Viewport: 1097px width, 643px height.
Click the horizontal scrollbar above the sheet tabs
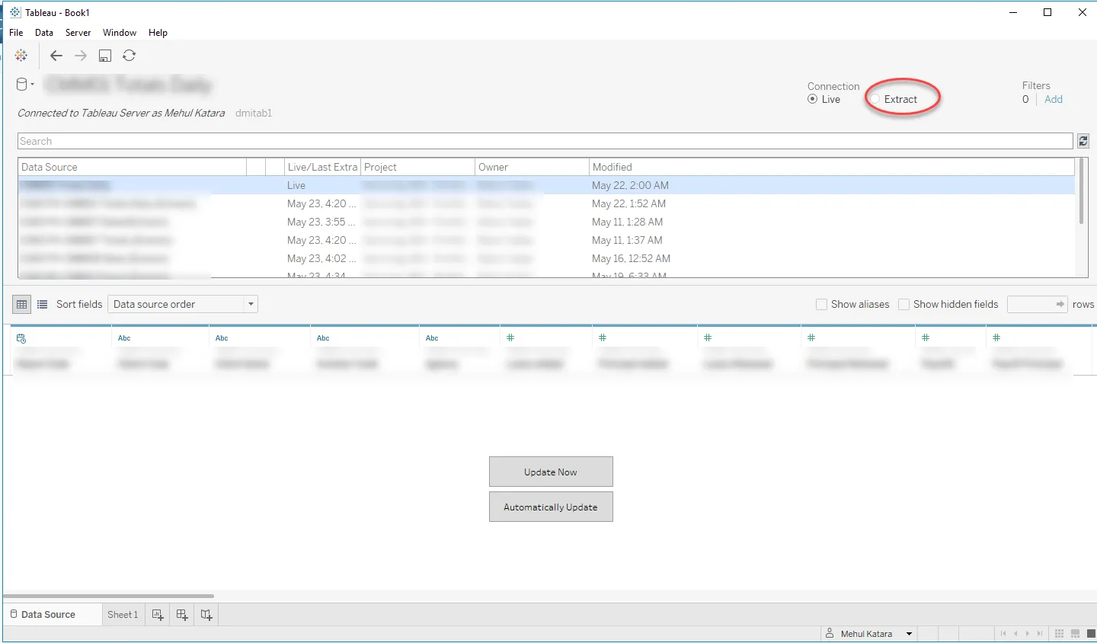108,597
